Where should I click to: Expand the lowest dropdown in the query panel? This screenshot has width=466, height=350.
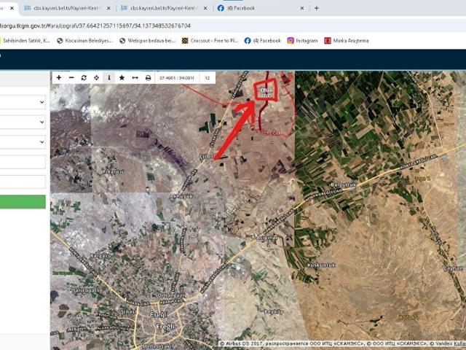pos(23,142)
